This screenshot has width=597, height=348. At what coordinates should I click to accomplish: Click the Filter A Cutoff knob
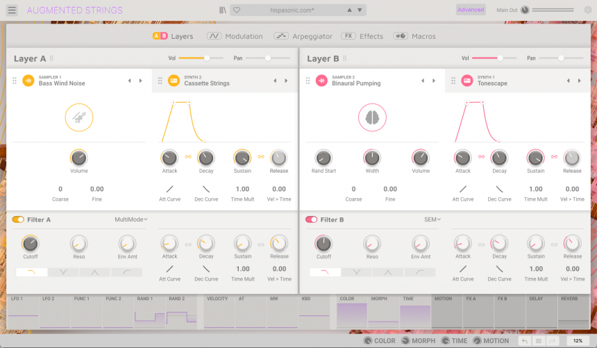click(30, 243)
